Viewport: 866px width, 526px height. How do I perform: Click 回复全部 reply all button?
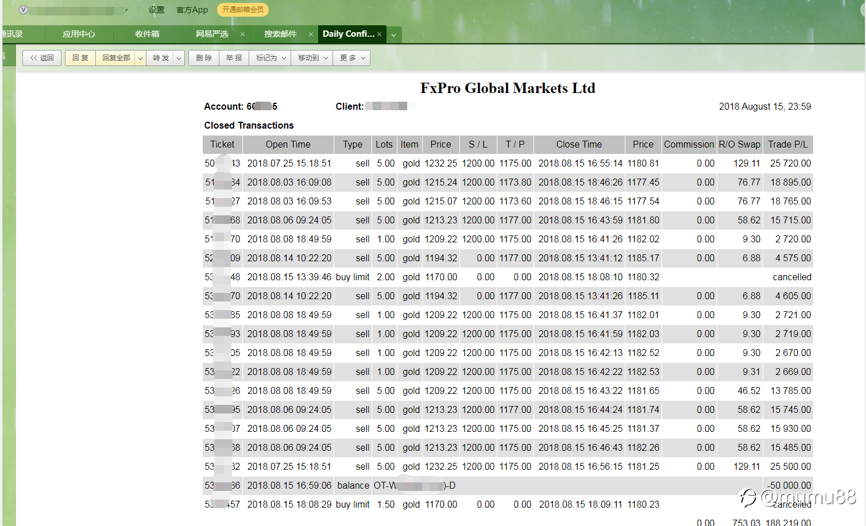115,58
